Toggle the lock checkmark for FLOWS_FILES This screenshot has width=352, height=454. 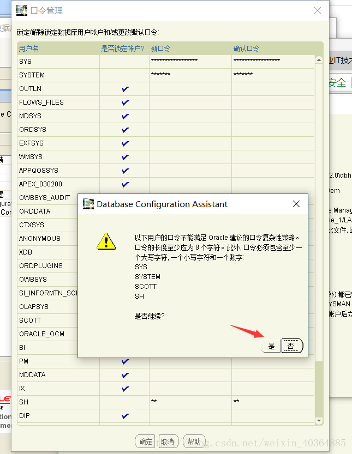125,102
